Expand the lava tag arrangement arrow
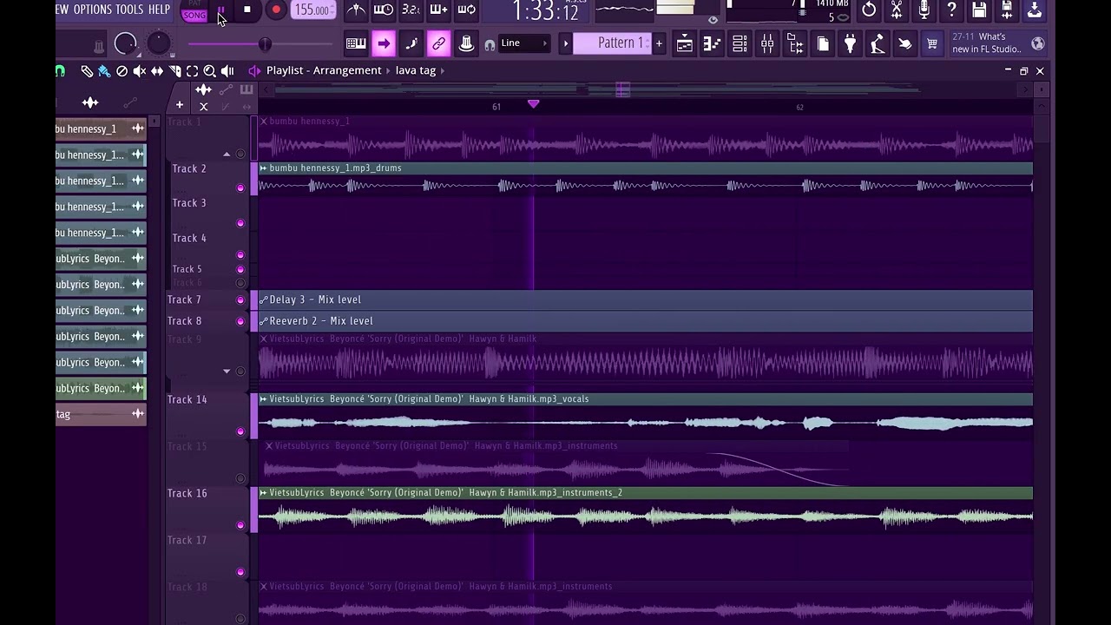The width and height of the screenshot is (1111, 625). click(443, 70)
